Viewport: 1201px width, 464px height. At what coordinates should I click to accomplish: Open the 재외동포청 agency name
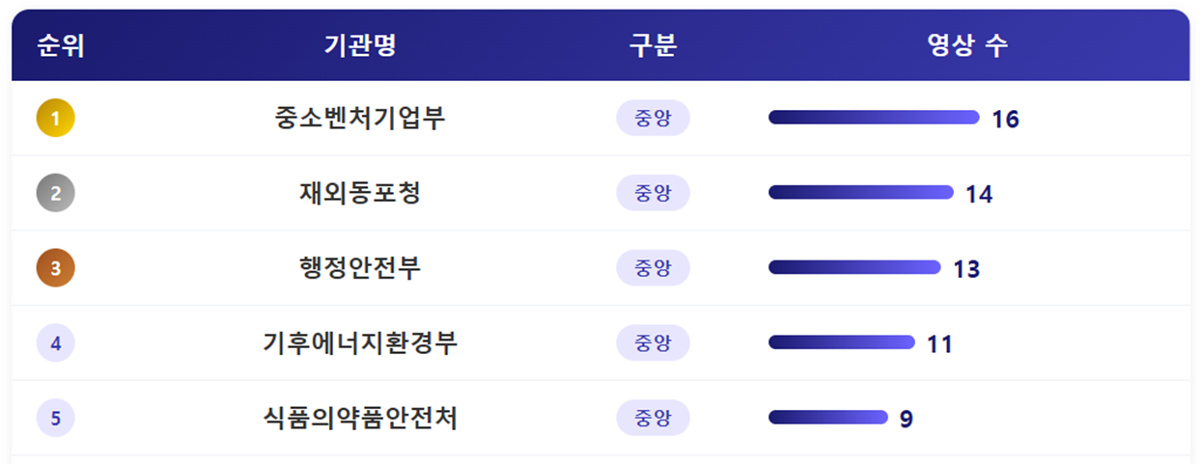pos(360,193)
